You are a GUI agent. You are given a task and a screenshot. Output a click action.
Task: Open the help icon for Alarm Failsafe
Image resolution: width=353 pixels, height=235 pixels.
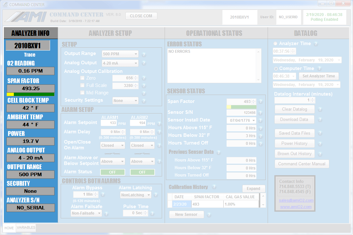(x=106, y=213)
